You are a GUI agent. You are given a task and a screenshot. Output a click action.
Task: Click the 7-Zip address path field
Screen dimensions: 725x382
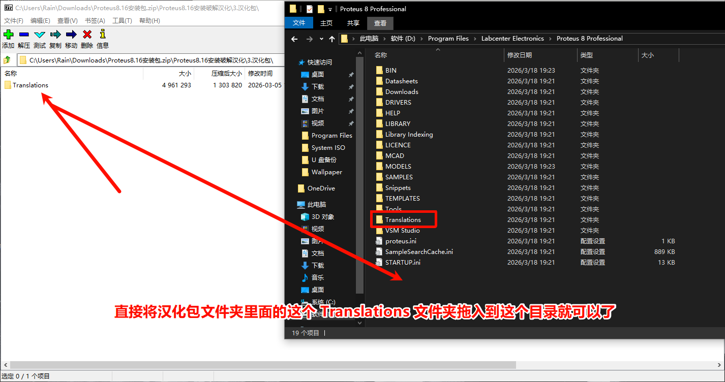pos(153,60)
